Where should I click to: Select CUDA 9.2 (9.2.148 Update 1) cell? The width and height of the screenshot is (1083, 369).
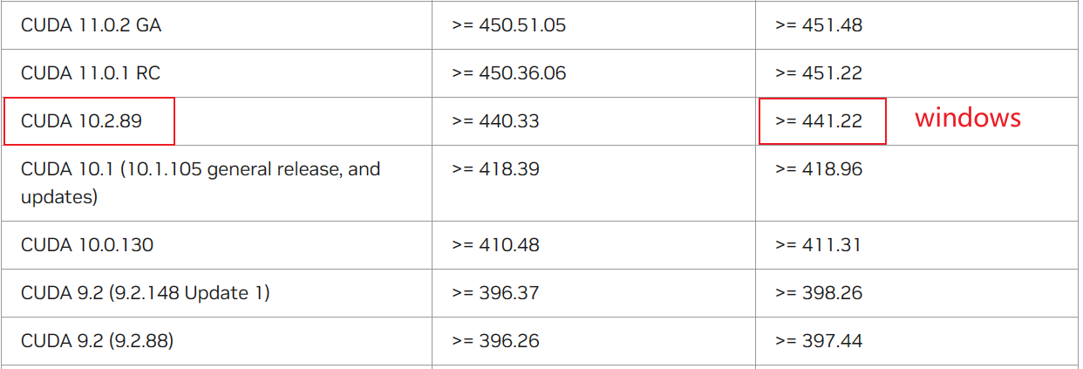pyautogui.click(x=146, y=293)
